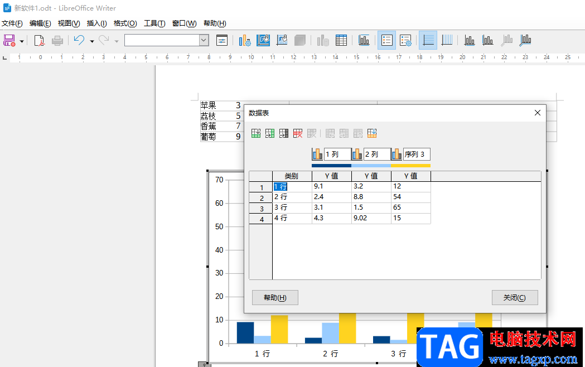The height and width of the screenshot is (367, 585).
Task: Open the Legend settings icon
Action: (x=405, y=40)
